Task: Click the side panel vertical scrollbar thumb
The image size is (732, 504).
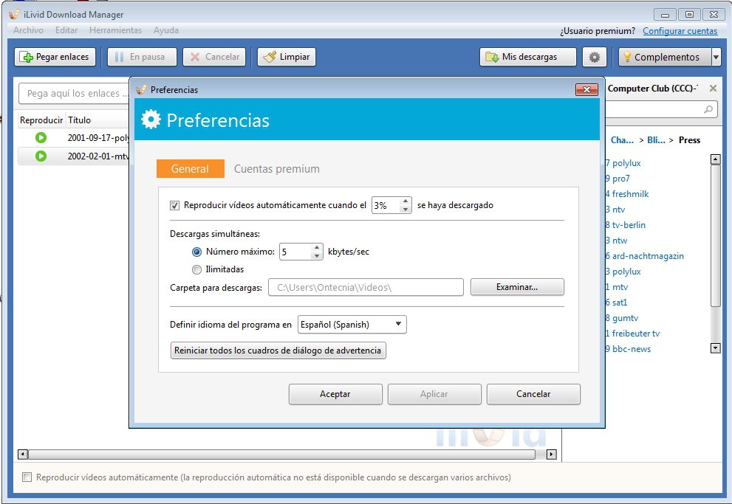Action: (715, 235)
